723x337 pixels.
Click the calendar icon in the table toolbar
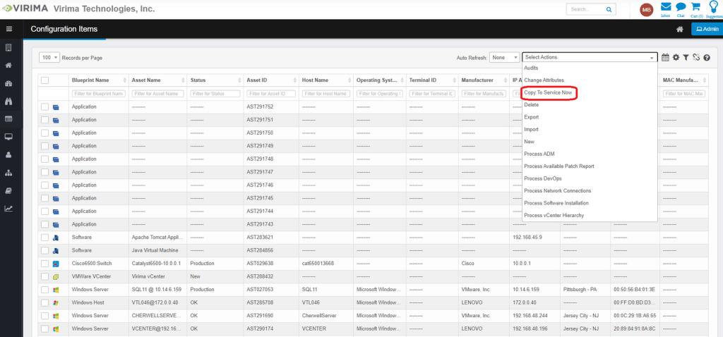tap(665, 57)
